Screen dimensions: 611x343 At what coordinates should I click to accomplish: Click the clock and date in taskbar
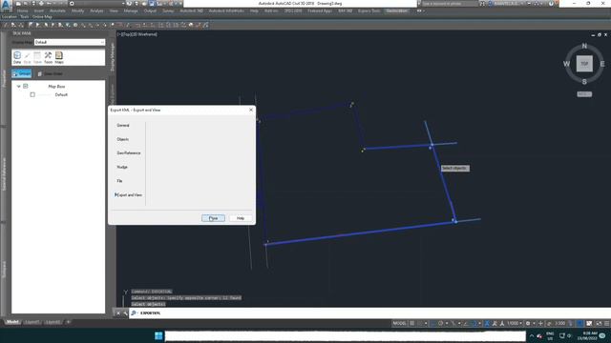tap(587, 335)
